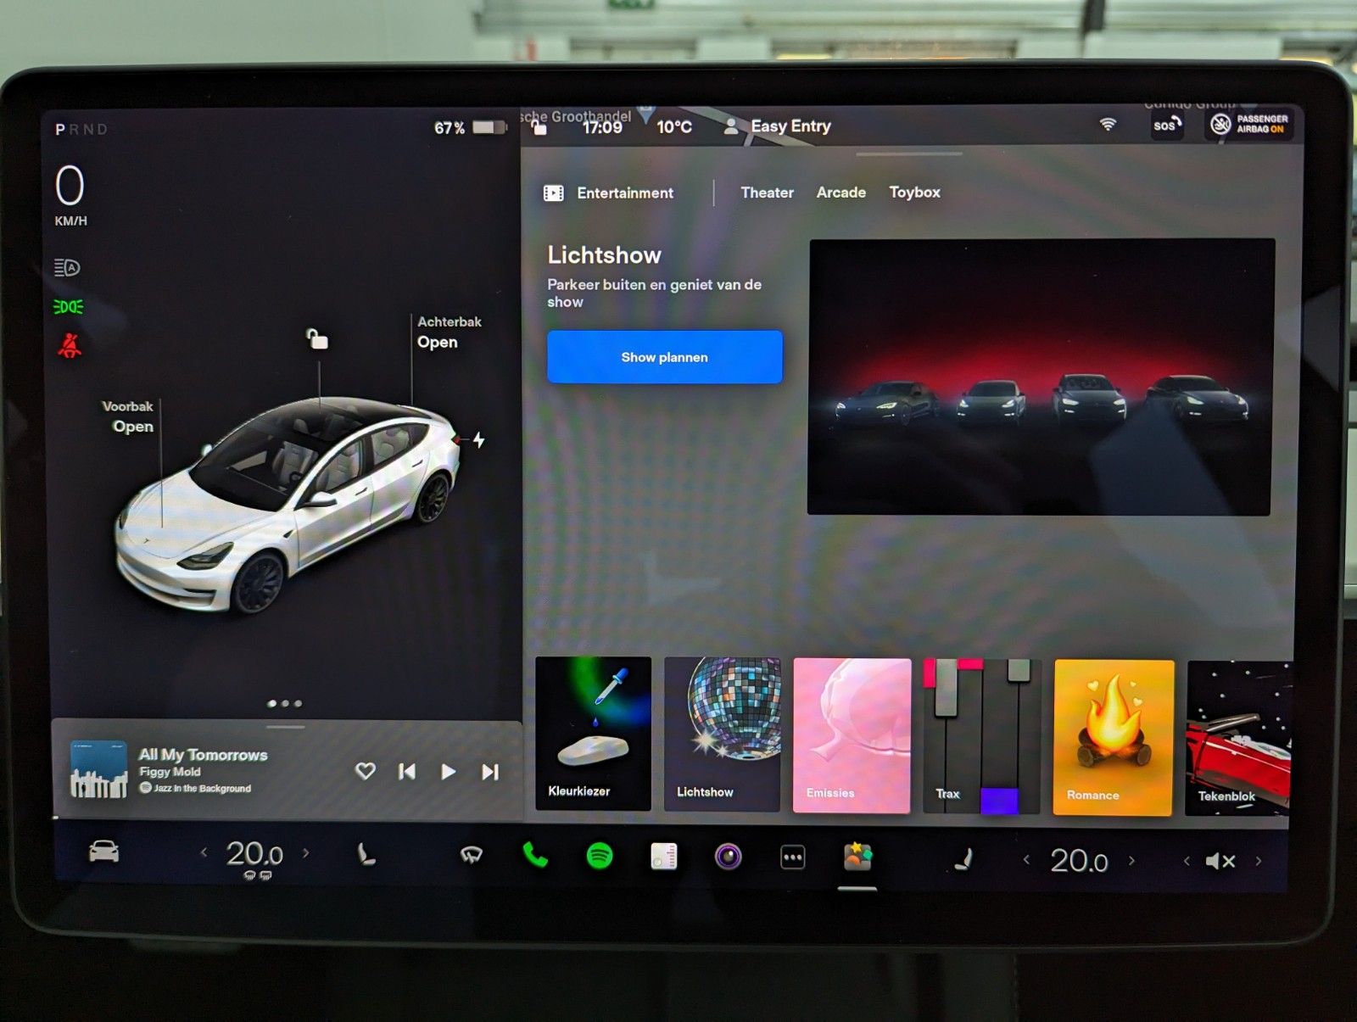Like the song All My Tomorrows
This screenshot has width=1357, height=1022.
[365, 771]
